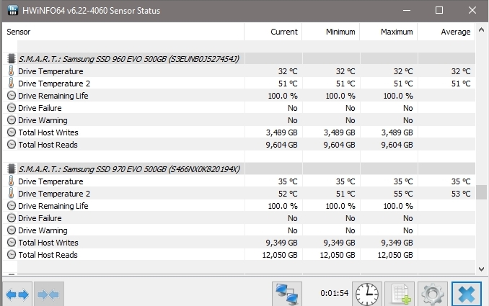Select 960 EVO Drive Temperature 2 label
The width and height of the screenshot is (489, 306).
coord(54,84)
